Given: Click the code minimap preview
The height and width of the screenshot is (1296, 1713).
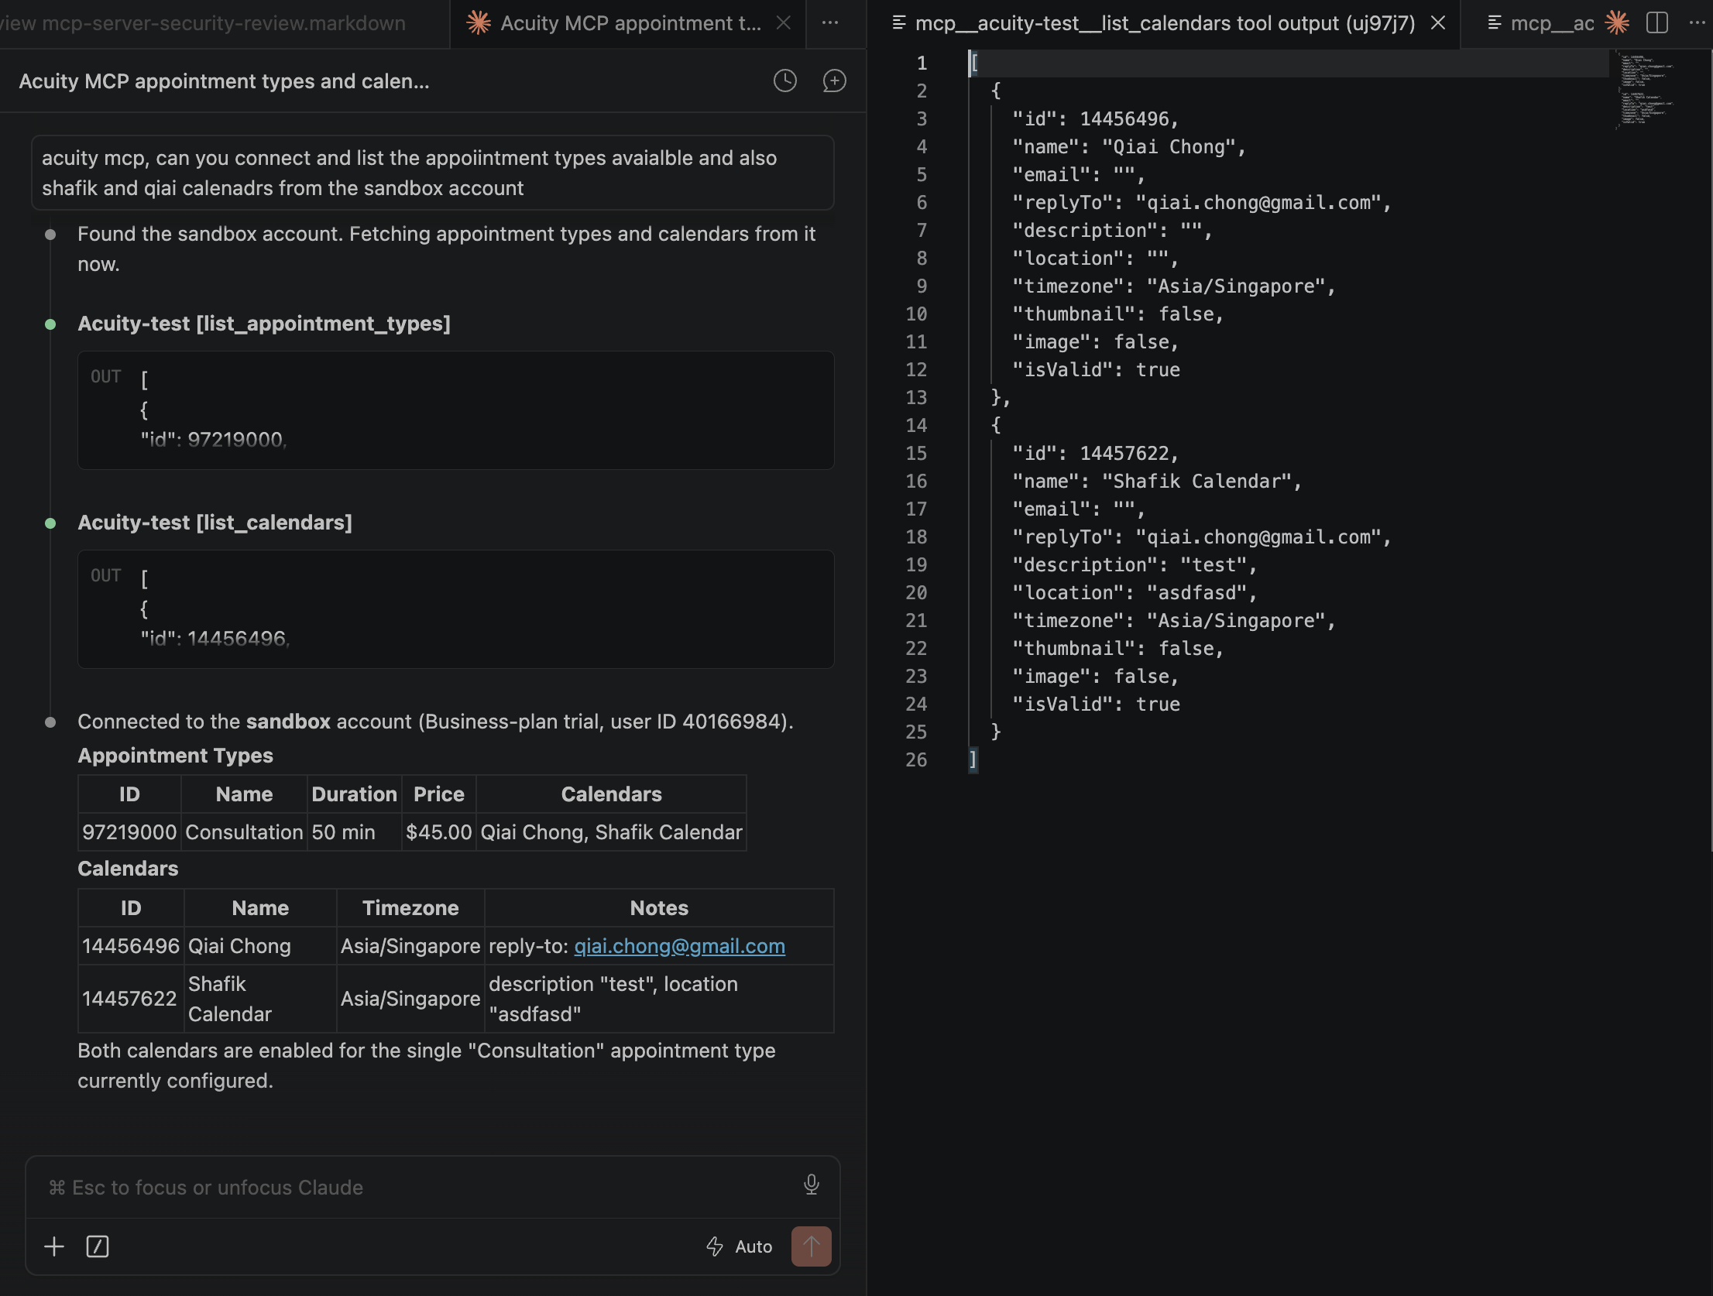Looking at the screenshot, I should [1646, 90].
